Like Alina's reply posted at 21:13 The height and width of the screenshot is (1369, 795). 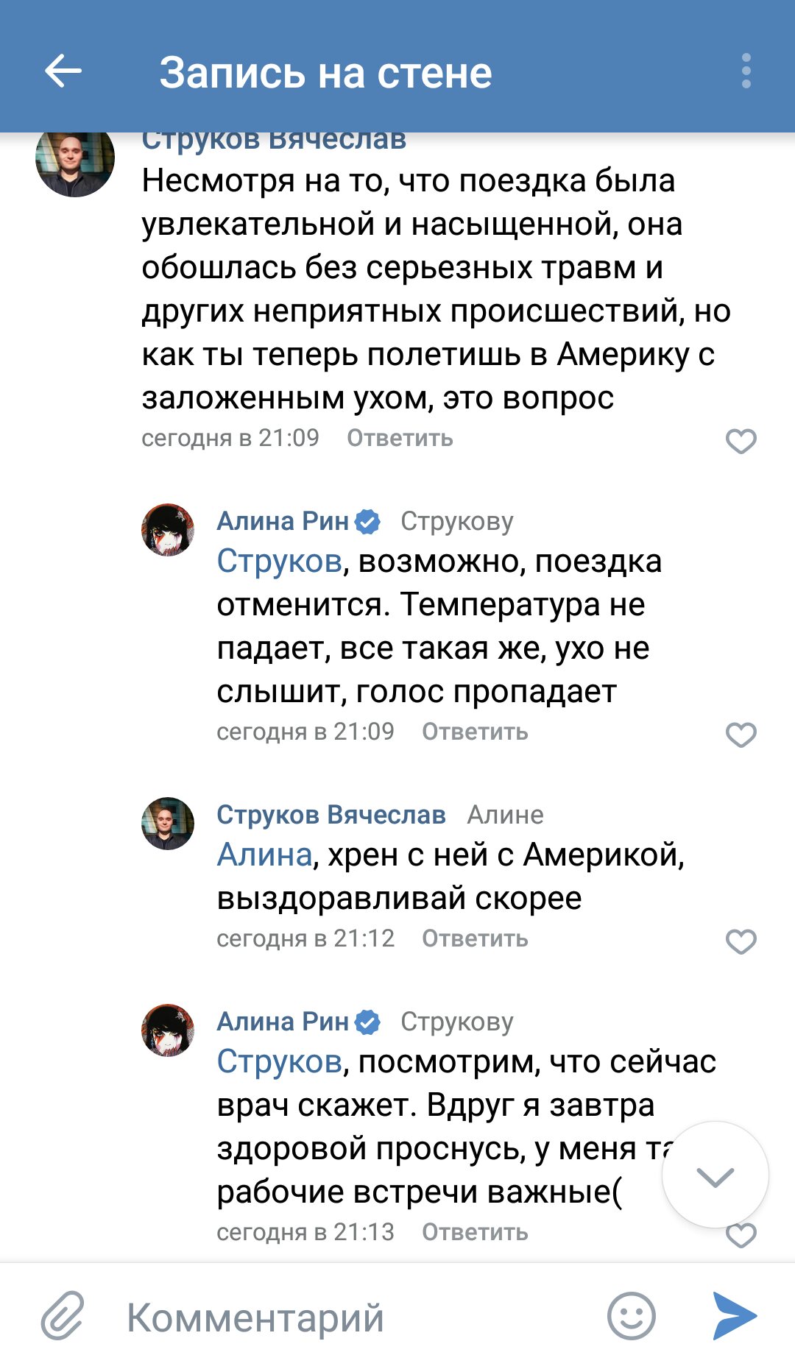[x=741, y=1237]
